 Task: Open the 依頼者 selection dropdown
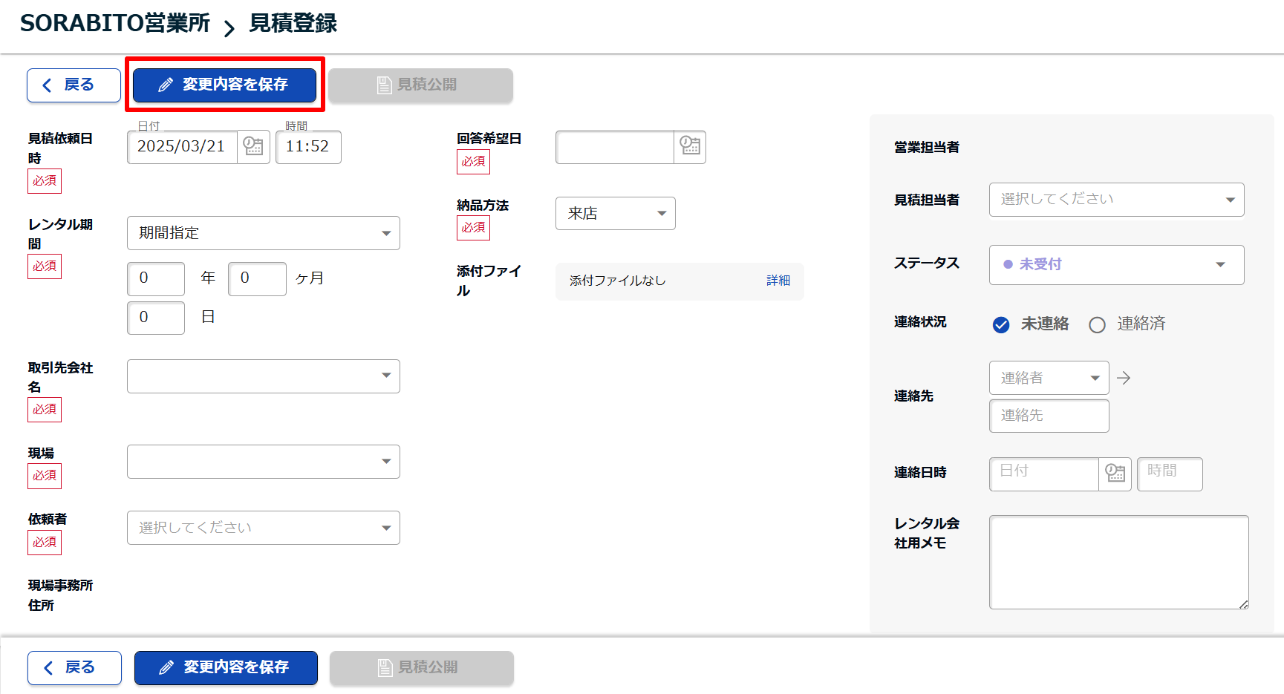(x=263, y=528)
